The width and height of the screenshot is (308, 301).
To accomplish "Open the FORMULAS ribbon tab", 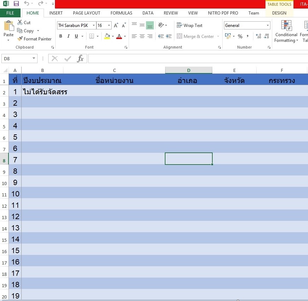I will (121, 13).
